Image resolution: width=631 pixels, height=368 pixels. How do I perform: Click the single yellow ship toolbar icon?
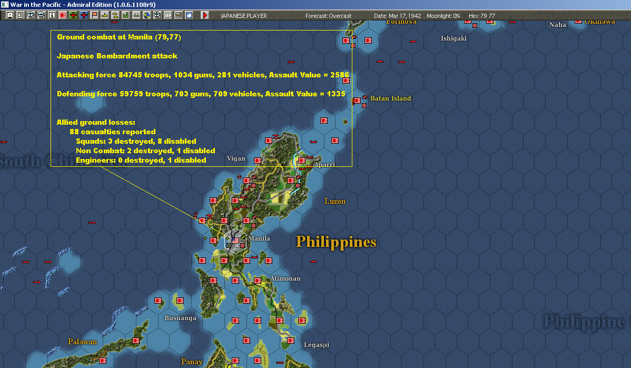click(x=105, y=15)
